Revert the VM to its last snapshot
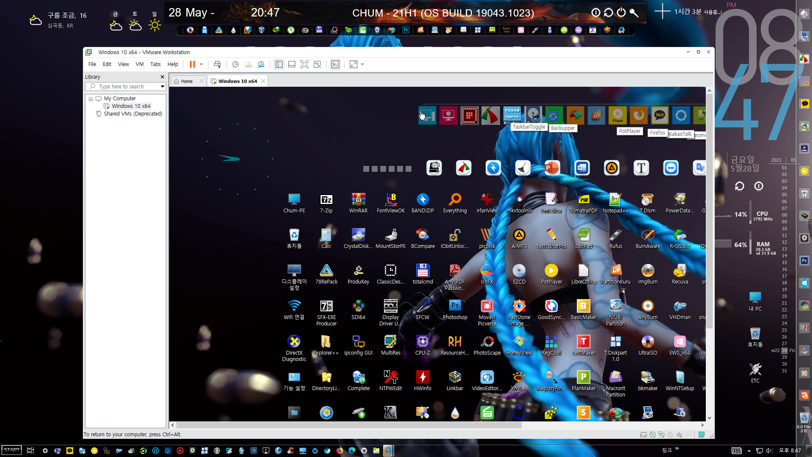The image size is (812, 457). (x=248, y=64)
